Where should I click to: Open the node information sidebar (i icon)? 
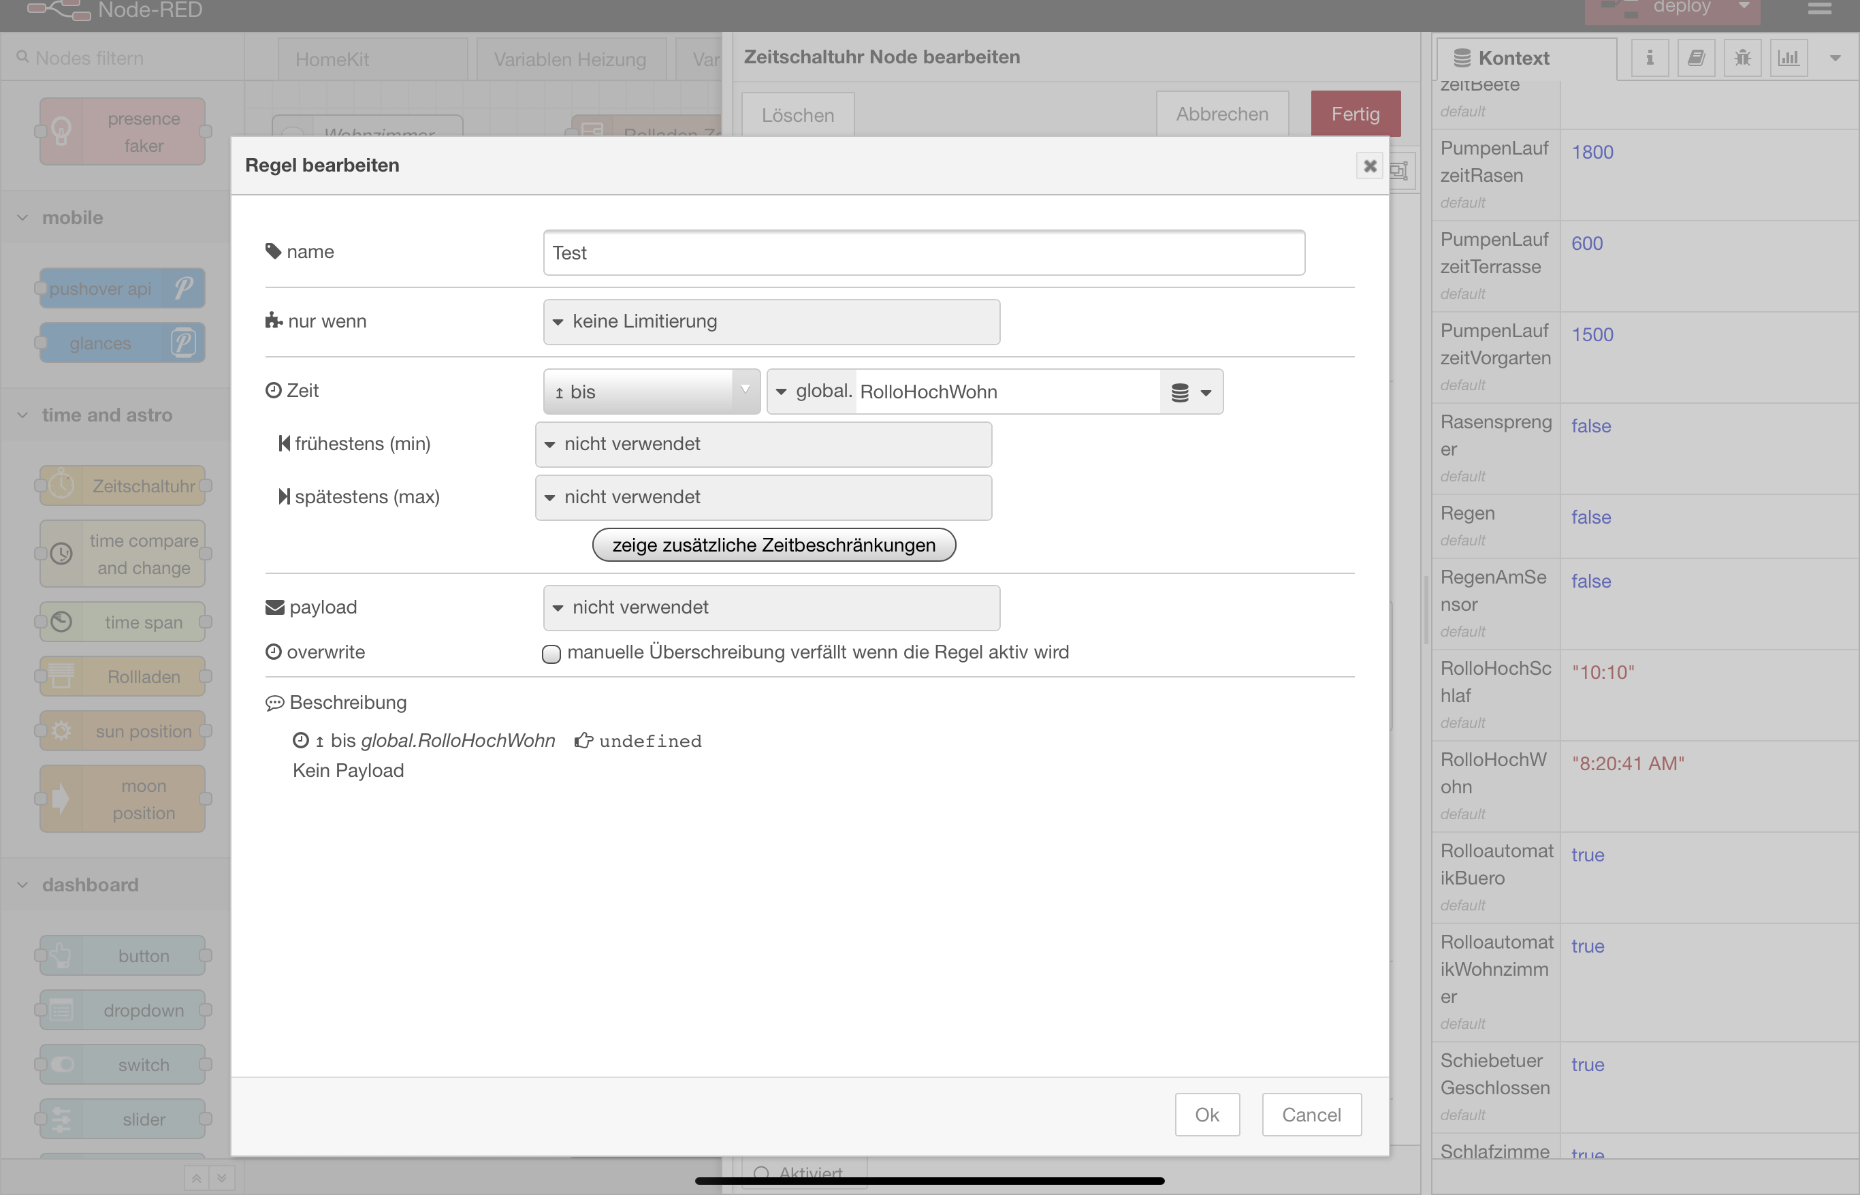coord(1649,57)
